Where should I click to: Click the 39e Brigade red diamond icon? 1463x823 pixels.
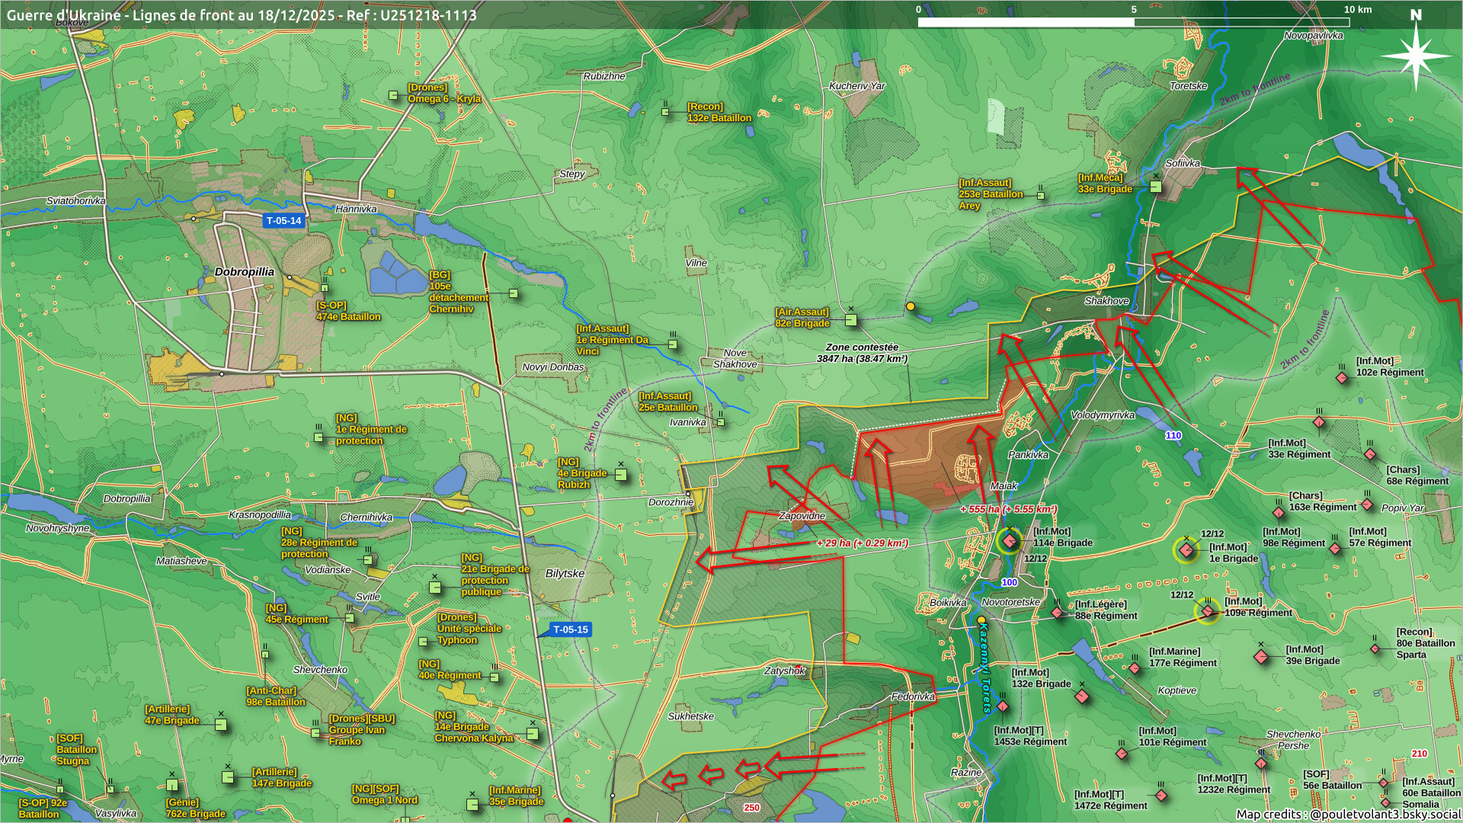pos(1261,657)
